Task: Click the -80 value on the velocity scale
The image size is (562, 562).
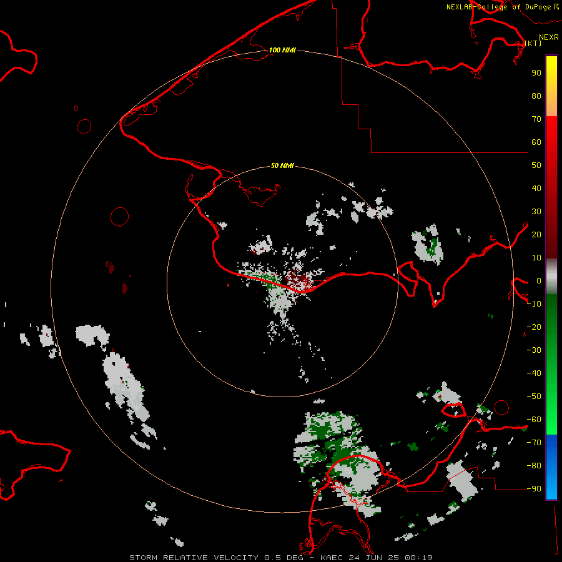Action: (x=534, y=466)
